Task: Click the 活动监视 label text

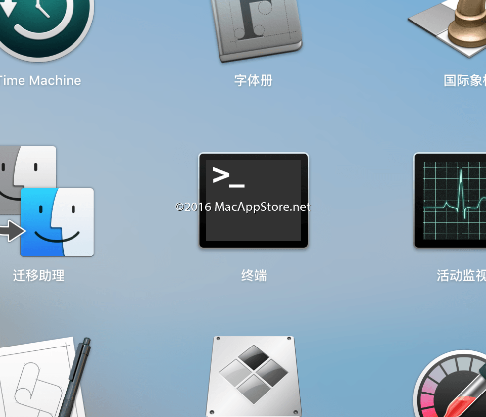Action: click(461, 275)
